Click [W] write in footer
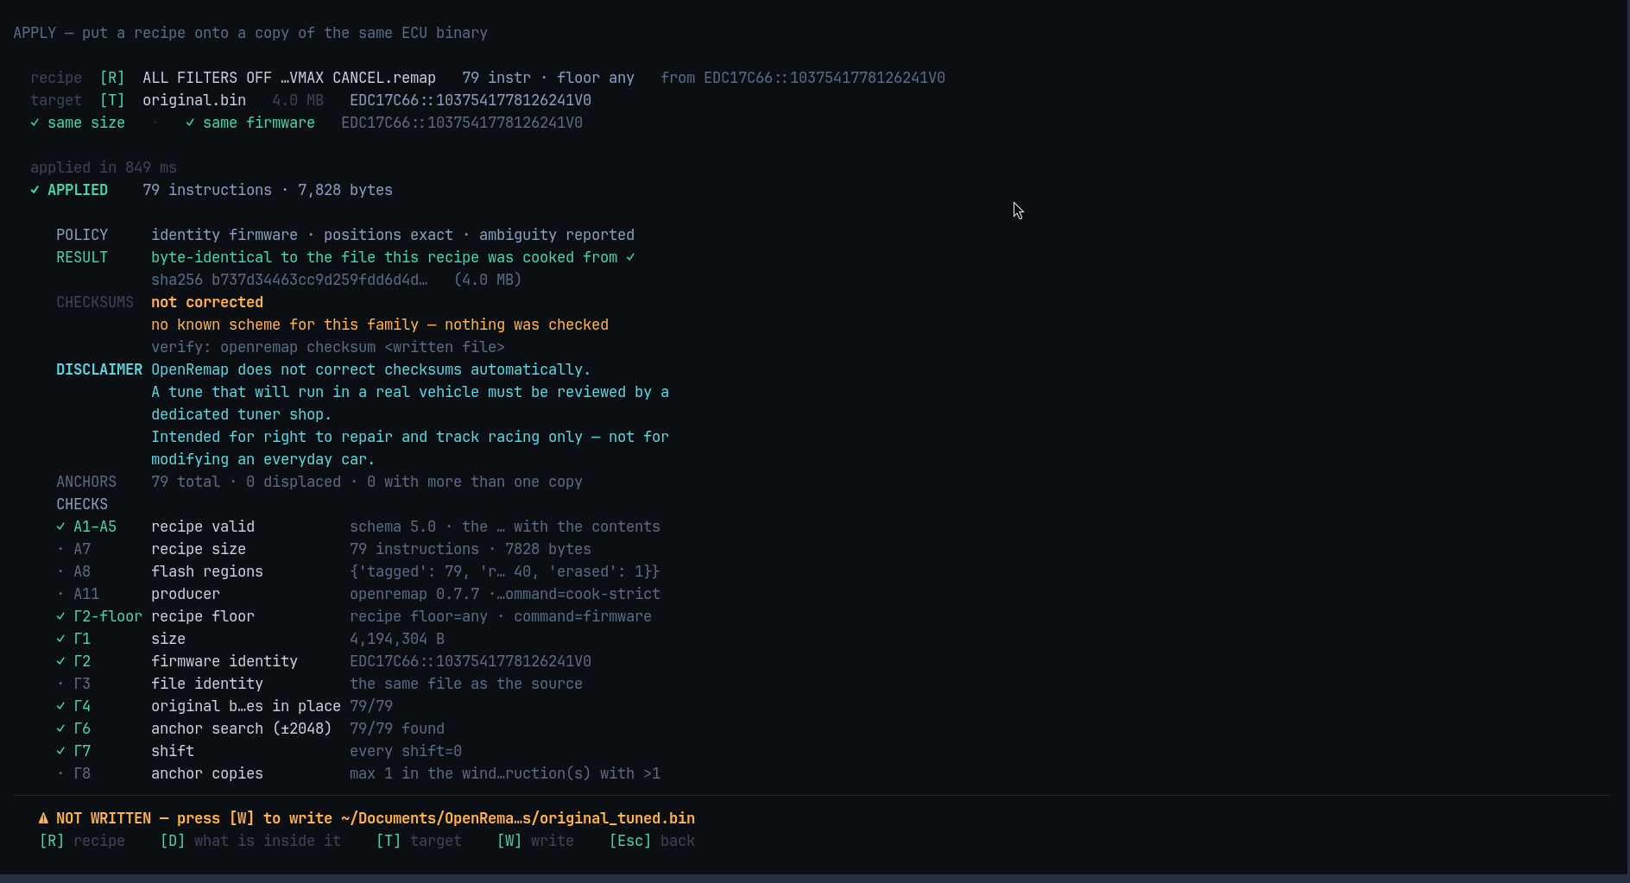 (535, 841)
